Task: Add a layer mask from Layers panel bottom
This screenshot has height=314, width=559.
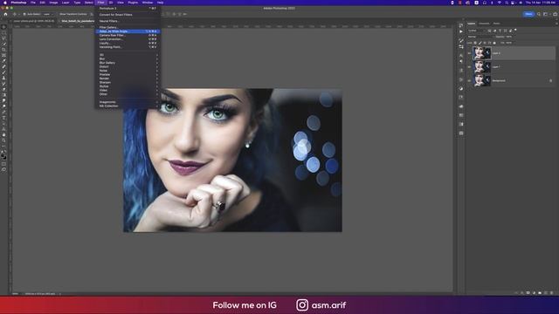Action: pyautogui.click(x=528, y=293)
